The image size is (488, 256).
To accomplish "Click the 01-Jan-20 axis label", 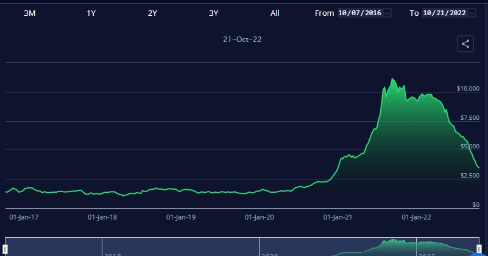I will pyautogui.click(x=260, y=217).
